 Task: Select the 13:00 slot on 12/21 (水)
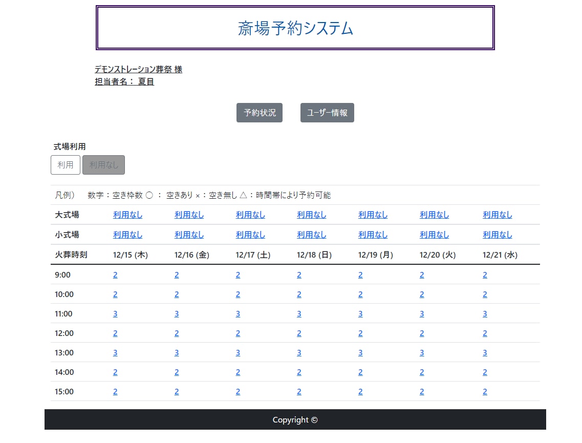pyautogui.click(x=485, y=353)
